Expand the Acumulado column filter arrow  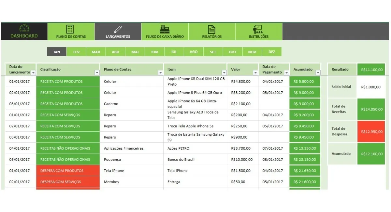coord(318,73)
